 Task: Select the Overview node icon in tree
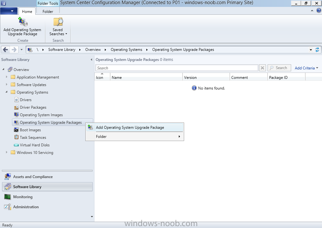click(x=10, y=70)
